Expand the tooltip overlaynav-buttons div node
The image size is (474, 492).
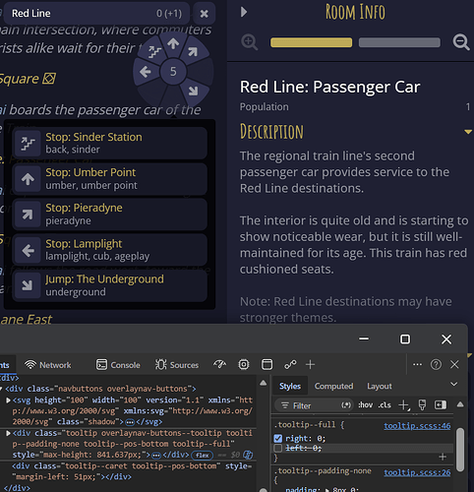coord(8,434)
